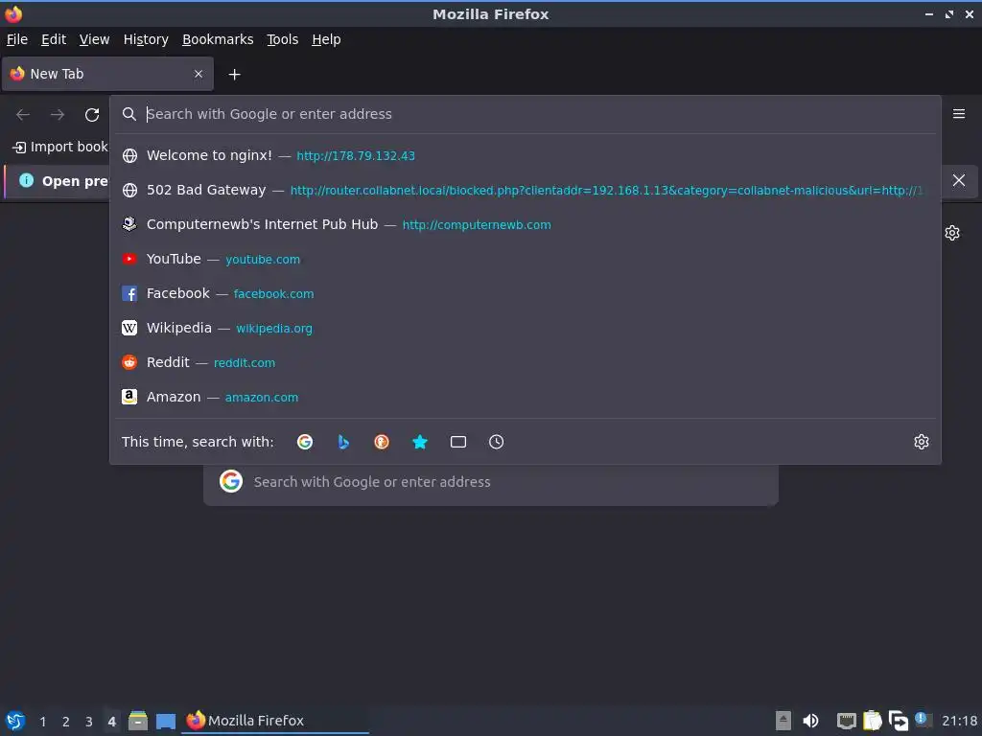The image size is (982, 736).
Task: Reload the current page
Action: [92, 115]
